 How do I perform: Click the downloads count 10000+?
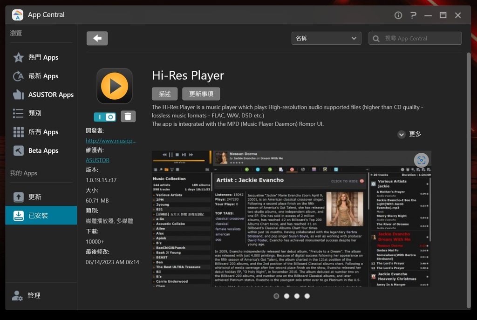pyautogui.click(x=95, y=242)
